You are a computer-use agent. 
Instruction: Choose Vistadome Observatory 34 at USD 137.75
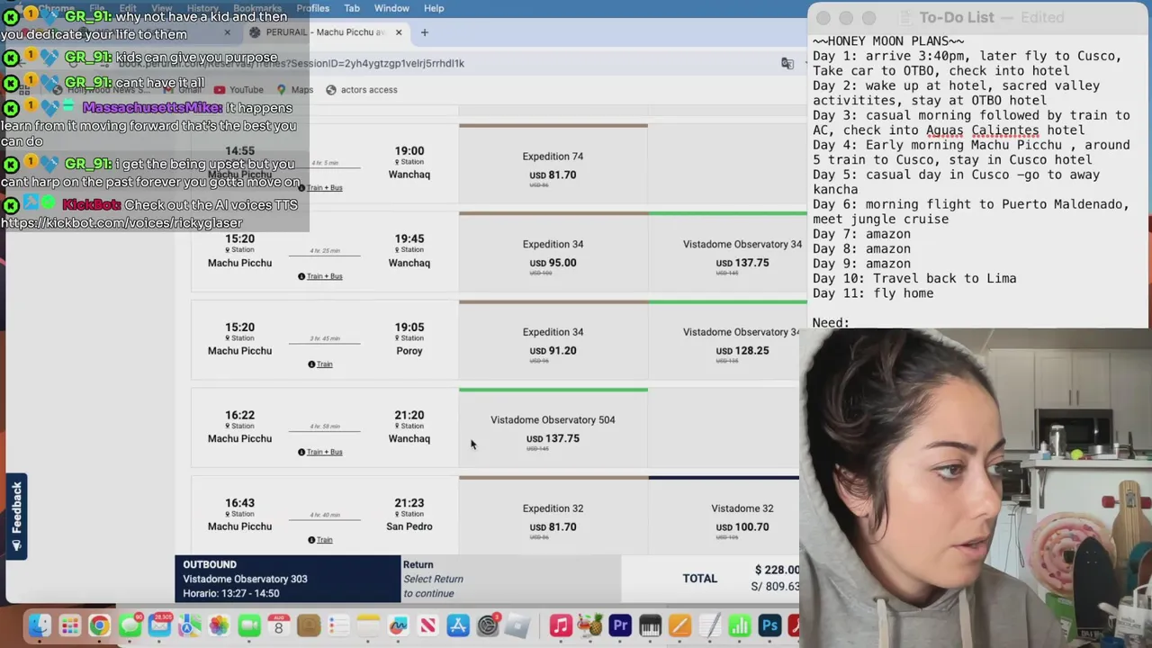pyautogui.click(x=727, y=253)
